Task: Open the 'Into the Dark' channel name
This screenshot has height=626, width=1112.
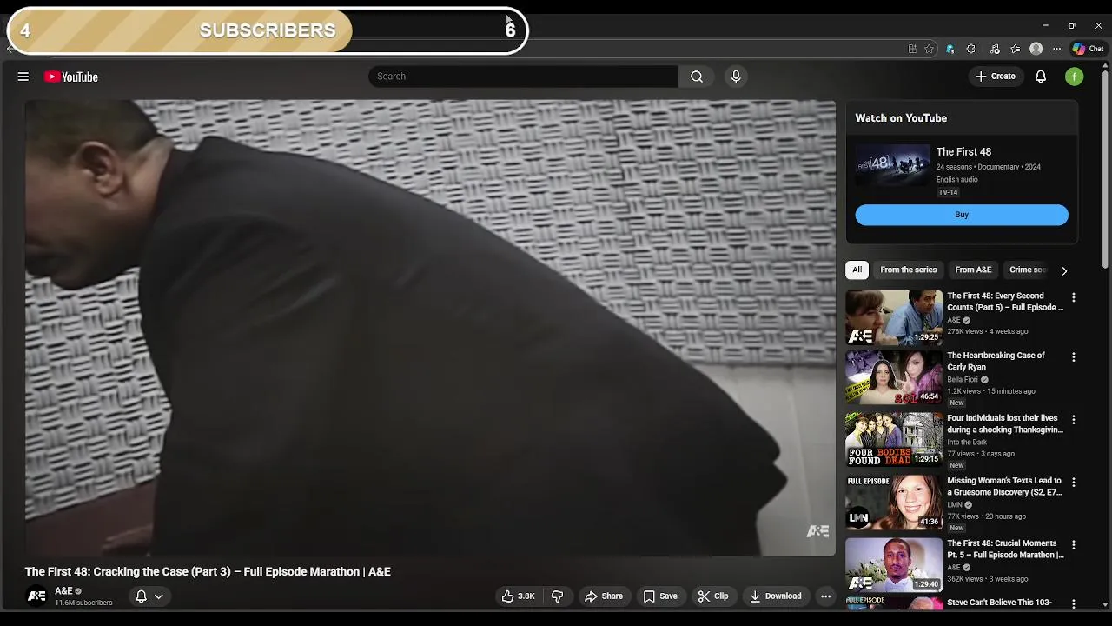Action: (x=967, y=443)
